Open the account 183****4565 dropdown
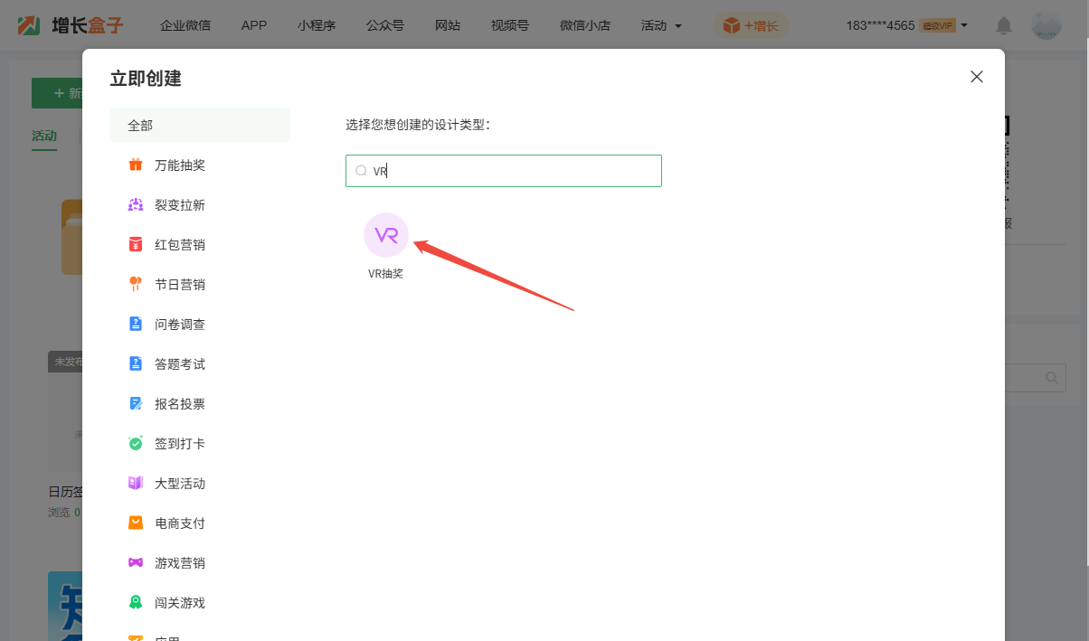1089x641 pixels. click(906, 25)
